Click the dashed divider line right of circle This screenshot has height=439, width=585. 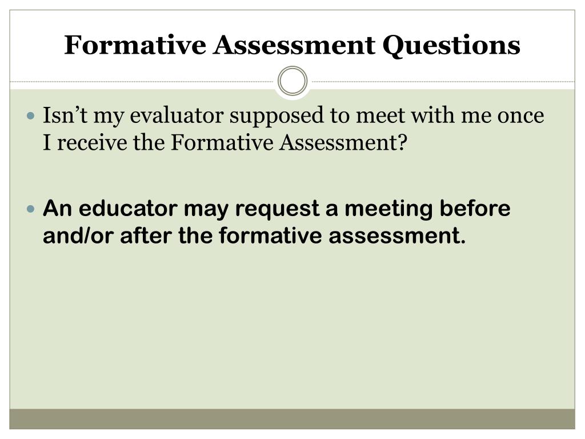coord(443,81)
